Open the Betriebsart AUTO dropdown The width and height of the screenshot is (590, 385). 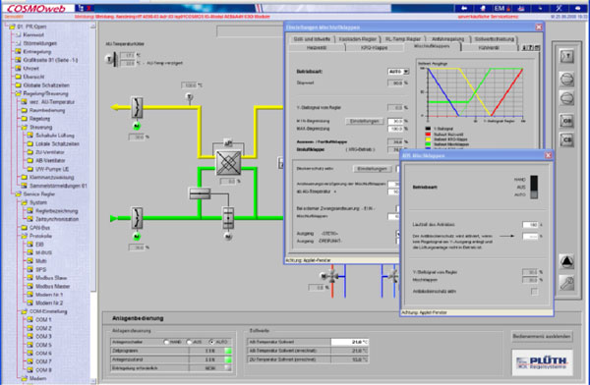click(x=398, y=72)
